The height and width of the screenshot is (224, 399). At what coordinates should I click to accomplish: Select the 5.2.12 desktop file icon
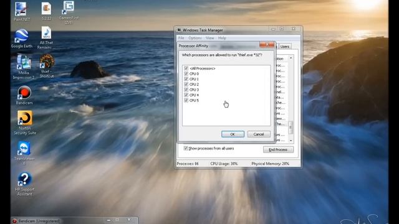46,11
